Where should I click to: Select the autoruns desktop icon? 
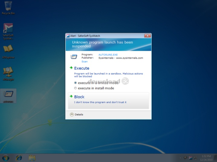pyautogui.click(x=8, y=96)
